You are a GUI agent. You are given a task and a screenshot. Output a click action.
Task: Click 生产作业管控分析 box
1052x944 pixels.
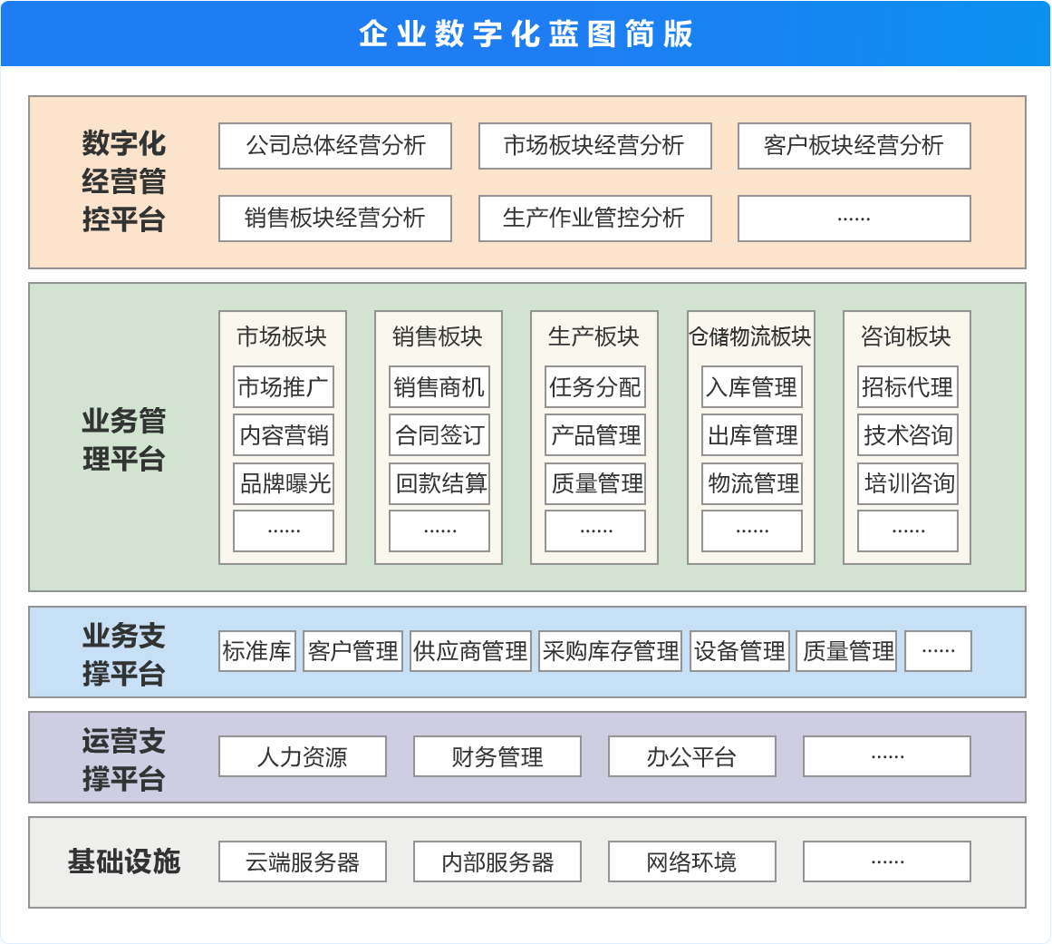pos(594,219)
